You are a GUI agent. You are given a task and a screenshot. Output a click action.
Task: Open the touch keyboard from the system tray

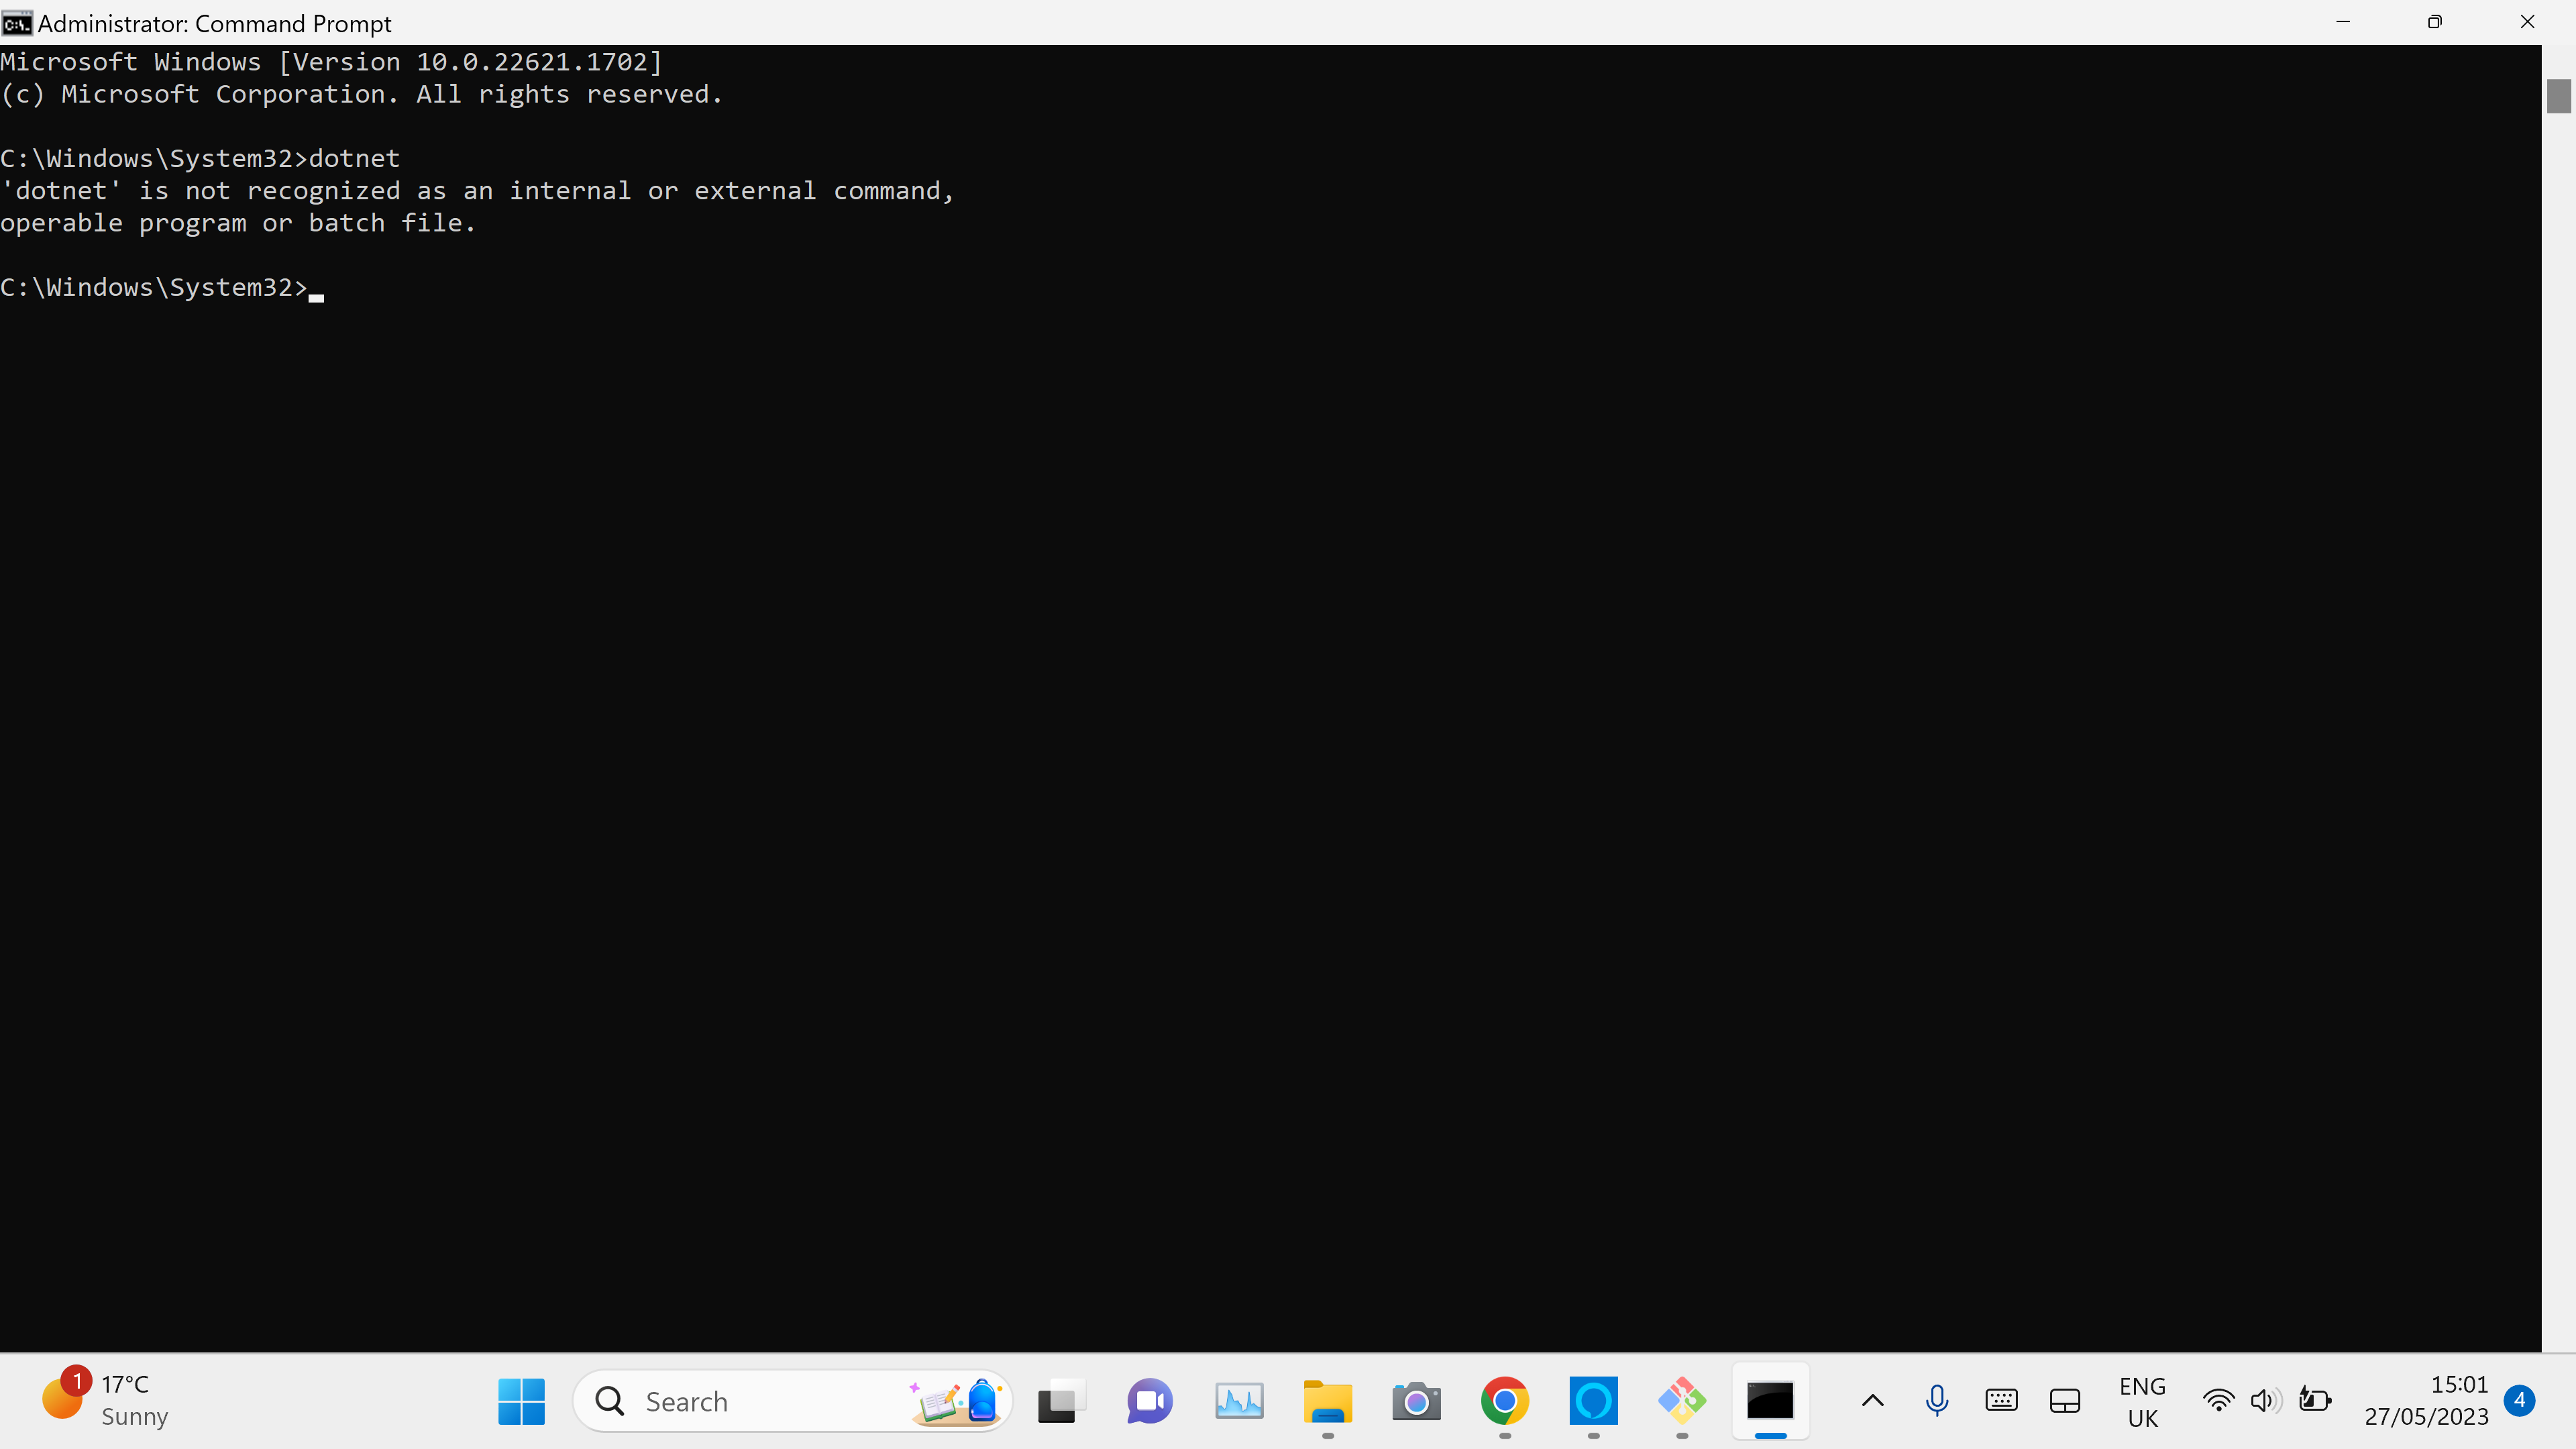[2001, 1400]
